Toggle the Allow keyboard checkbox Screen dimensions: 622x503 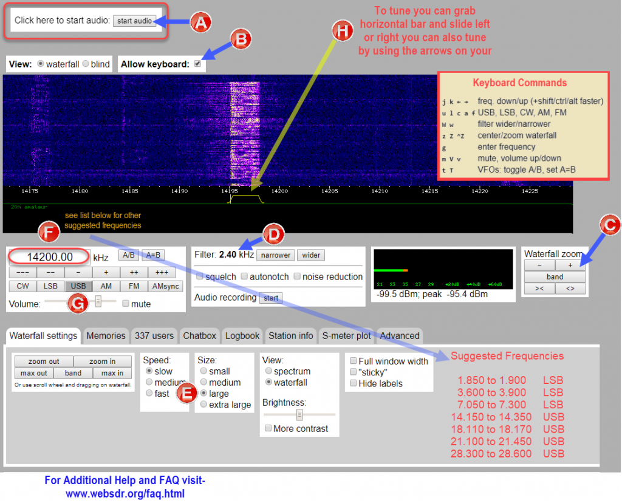[197, 64]
